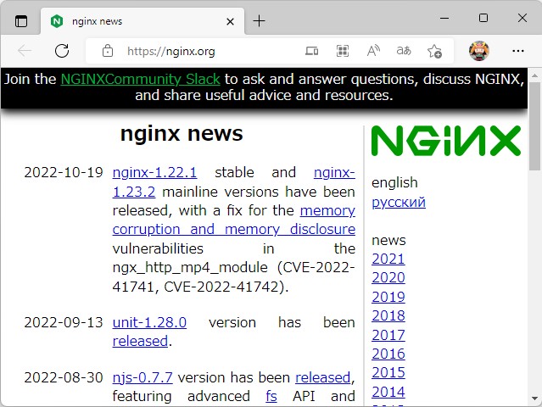This screenshot has width=542, height=407.
Task: Select the nginx news browser tab
Action: pyautogui.click(x=142, y=21)
